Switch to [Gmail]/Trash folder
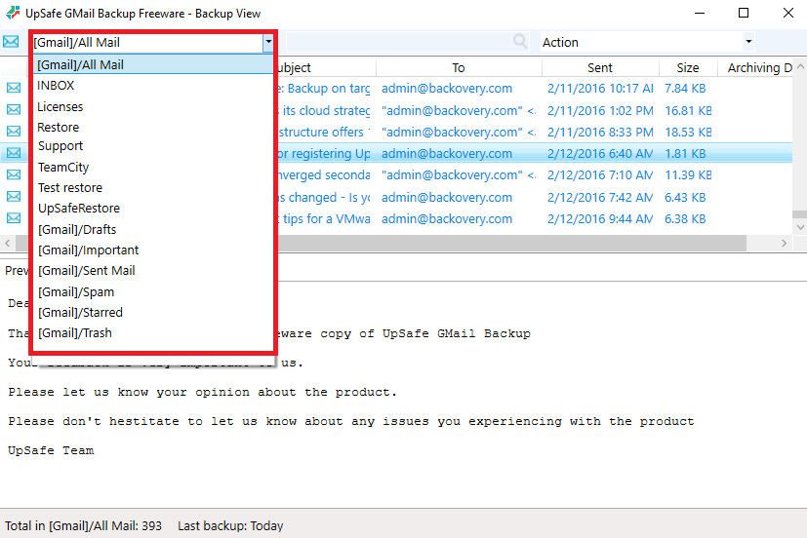807x538 pixels. (153, 333)
